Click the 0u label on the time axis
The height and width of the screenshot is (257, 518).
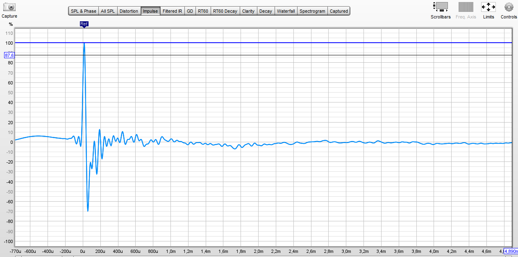coord(83,251)
